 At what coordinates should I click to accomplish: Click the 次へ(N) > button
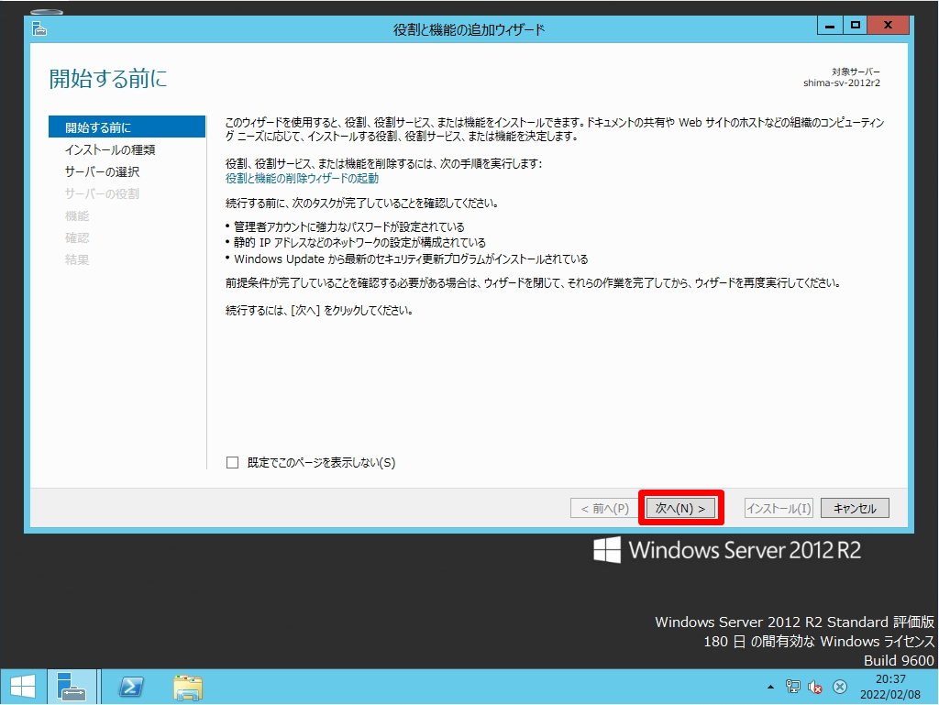[x=681, y=508]
